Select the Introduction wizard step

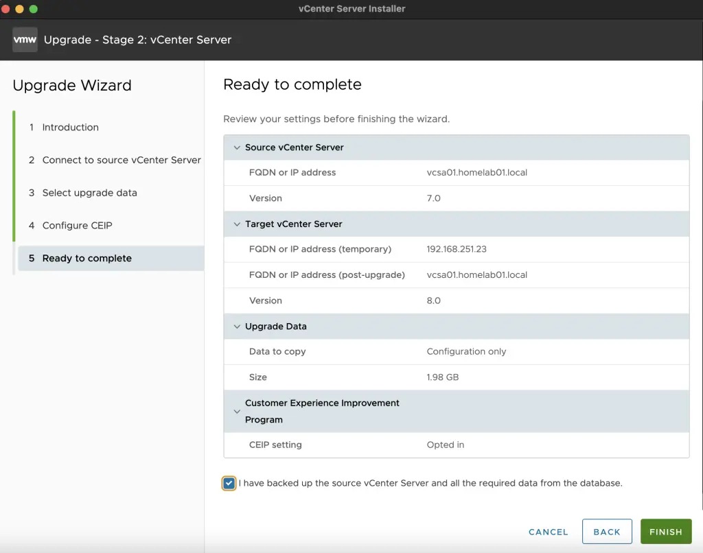[71, 127]
